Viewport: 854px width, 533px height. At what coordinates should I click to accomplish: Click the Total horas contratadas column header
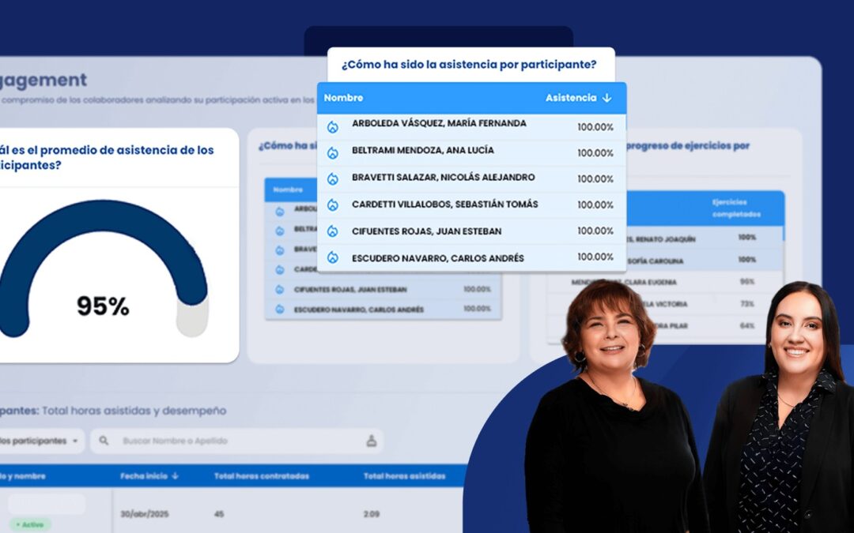(x=262, y=476)
